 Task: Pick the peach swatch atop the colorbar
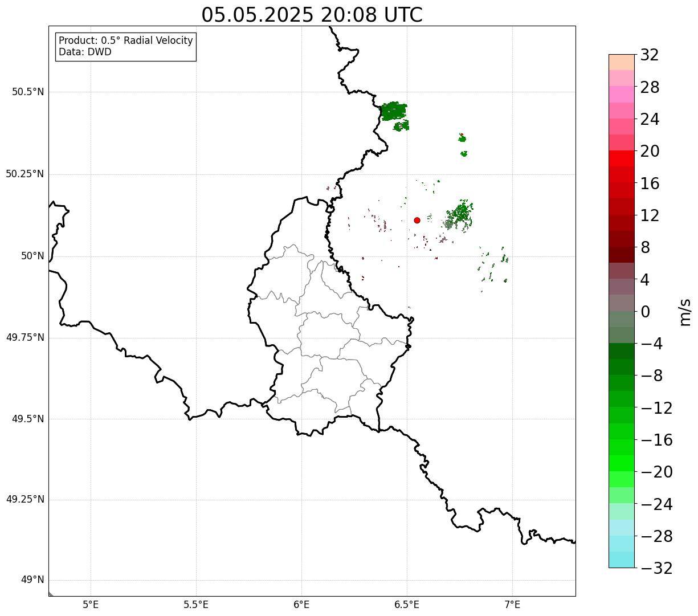(622, 62)
